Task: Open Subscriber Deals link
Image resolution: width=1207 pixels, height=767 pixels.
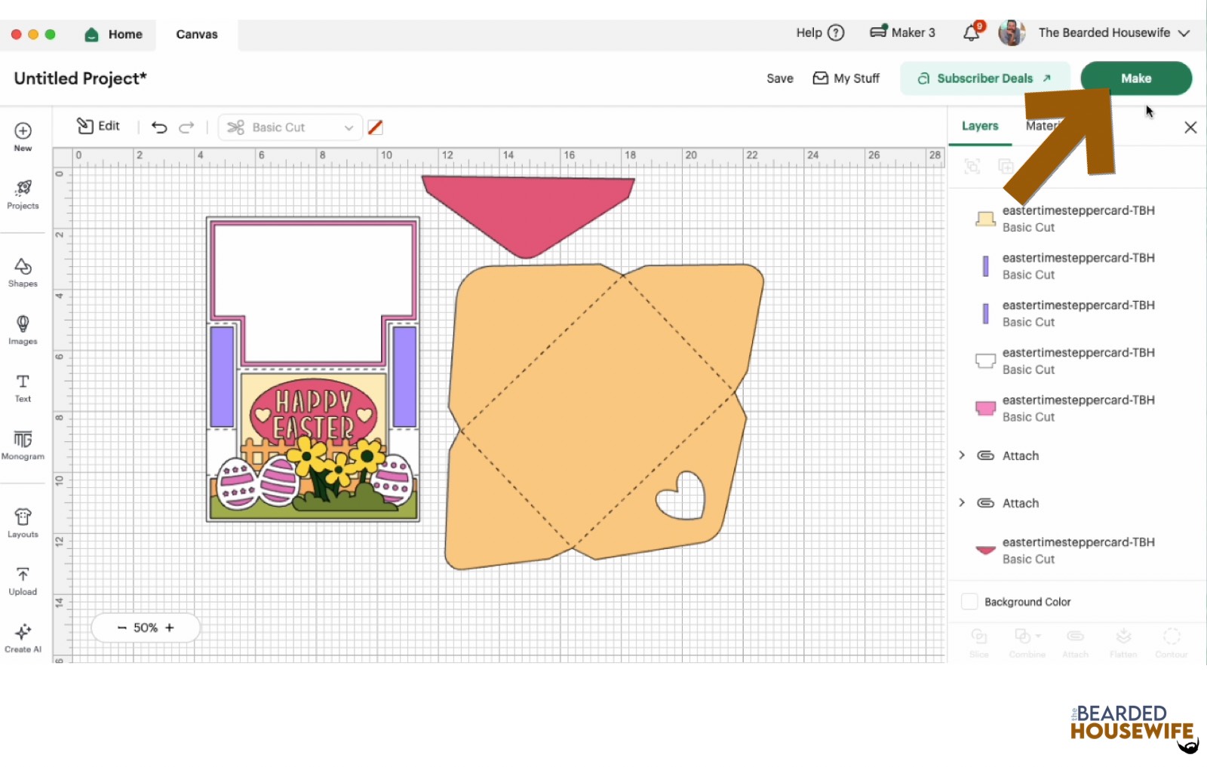Action: tap(985, 78)
